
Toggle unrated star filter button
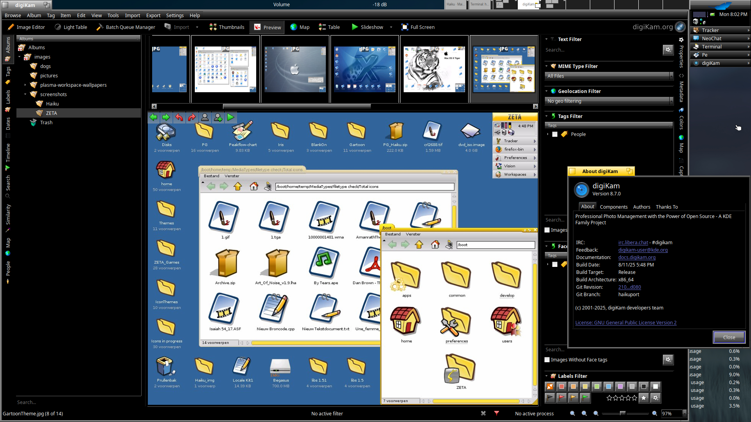[644, 398]
